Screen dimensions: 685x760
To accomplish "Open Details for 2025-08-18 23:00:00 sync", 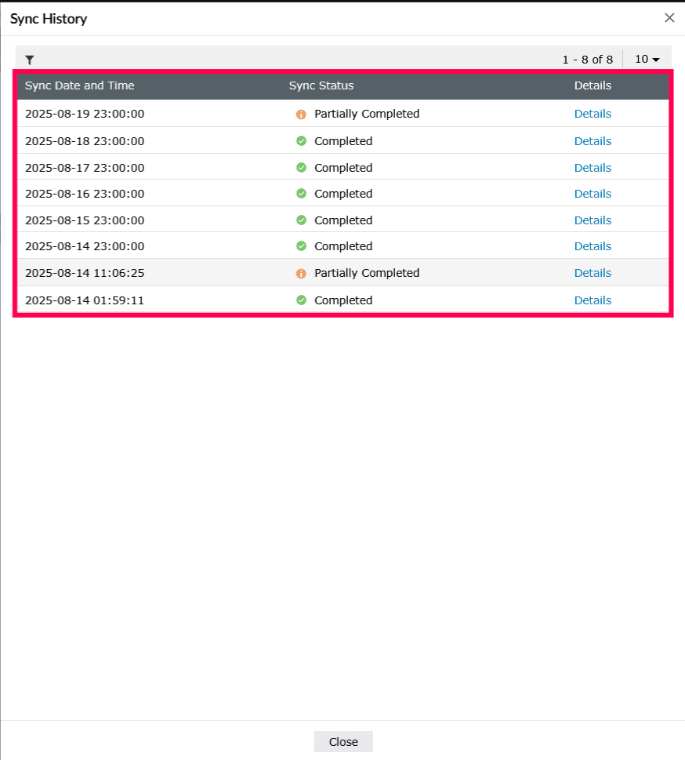I will (x=593, y=141).
